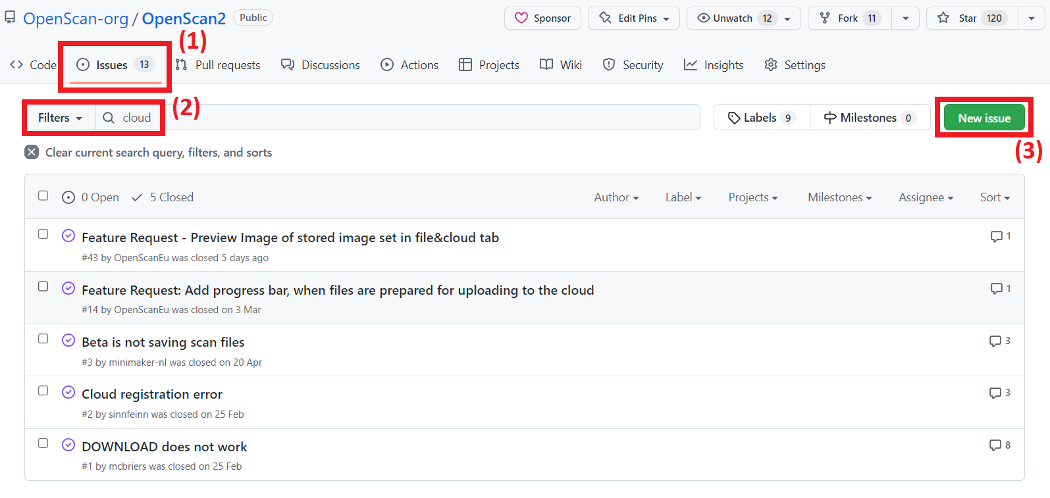1050x498 pixels.
Task: Open author minimaker-nl profile link
Action: [138, 362]
